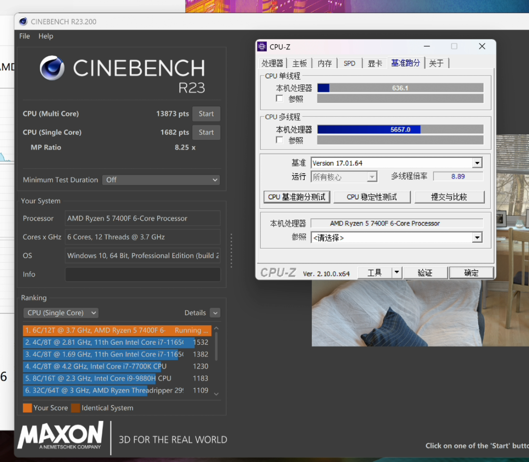Image resolution: width=529 pixels, height=462 pixels.
Task: Open the 工具 dropdown arrow
Action: pyautogui.click(x=397, y=273)
